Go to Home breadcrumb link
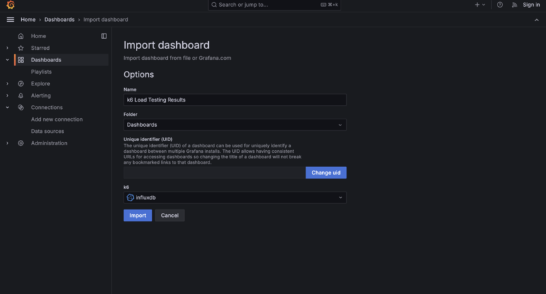This screenshot has height=294, width=546. 28,20
